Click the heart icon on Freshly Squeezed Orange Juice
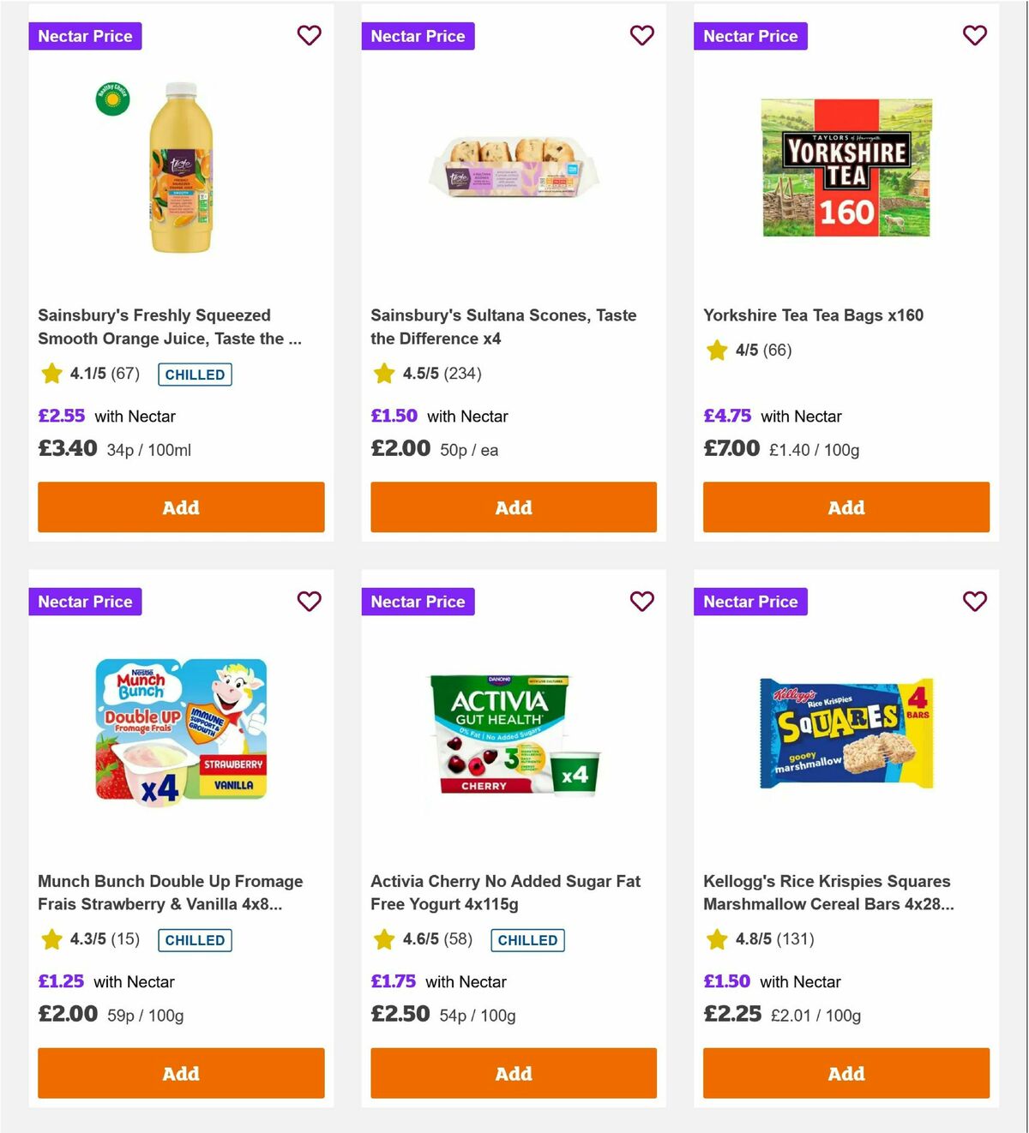Viewport: 1029px width, 1133px height. click(309, 36)
